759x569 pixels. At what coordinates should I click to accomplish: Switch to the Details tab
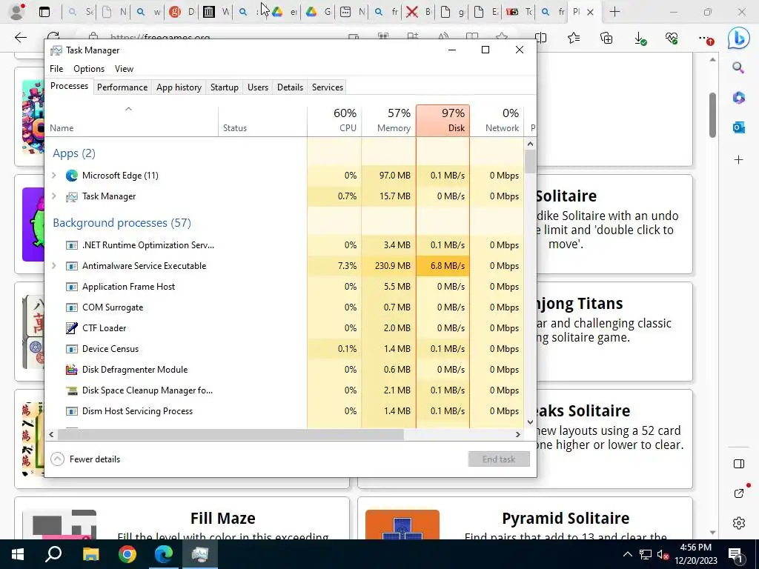point(290,87)
